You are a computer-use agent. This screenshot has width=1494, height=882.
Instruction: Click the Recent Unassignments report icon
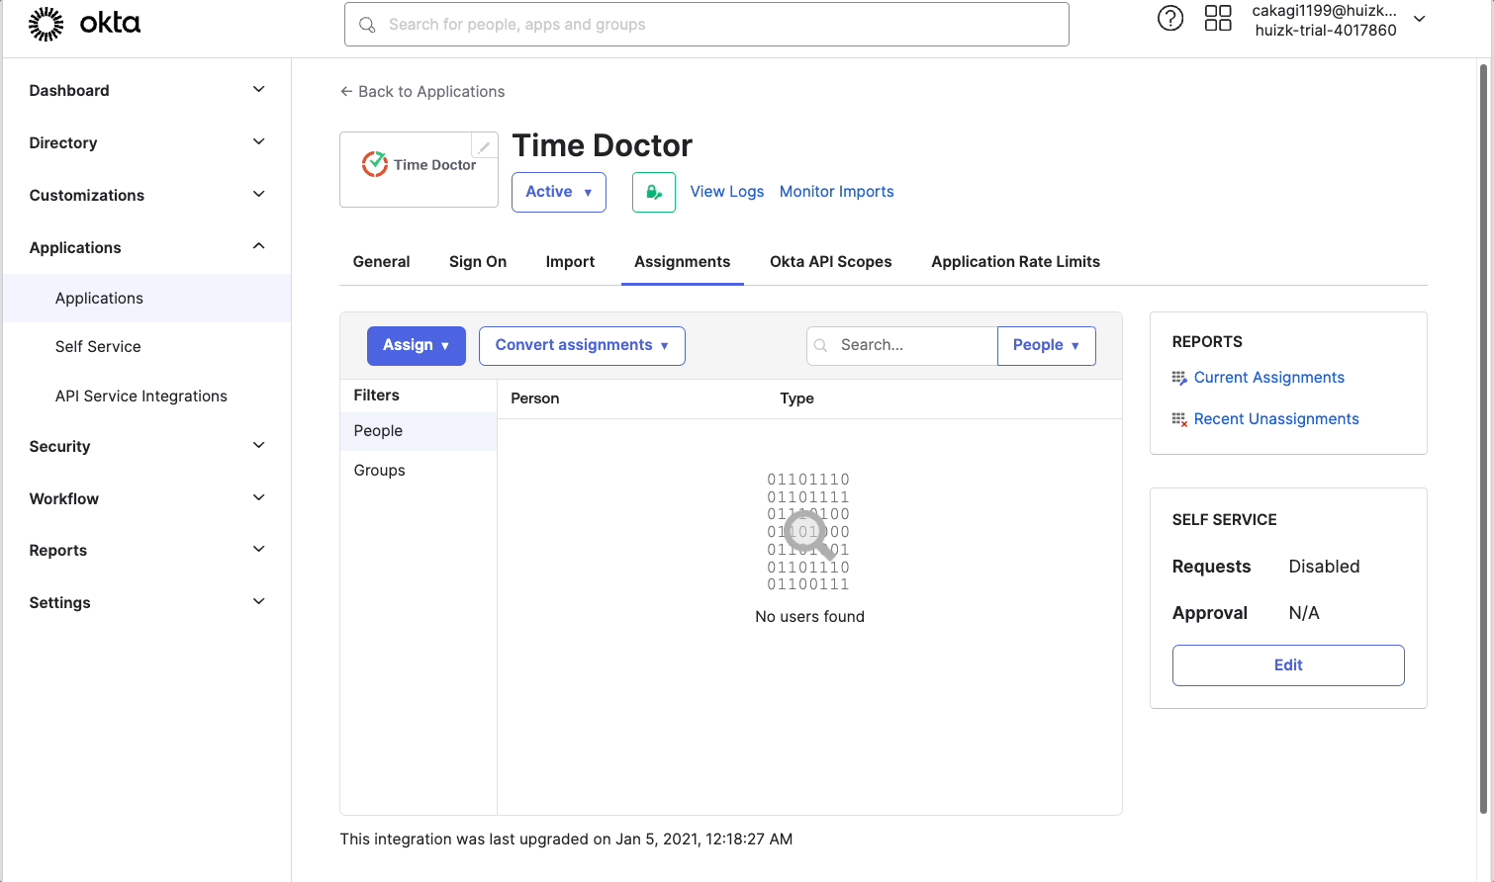pos(1178,418)
